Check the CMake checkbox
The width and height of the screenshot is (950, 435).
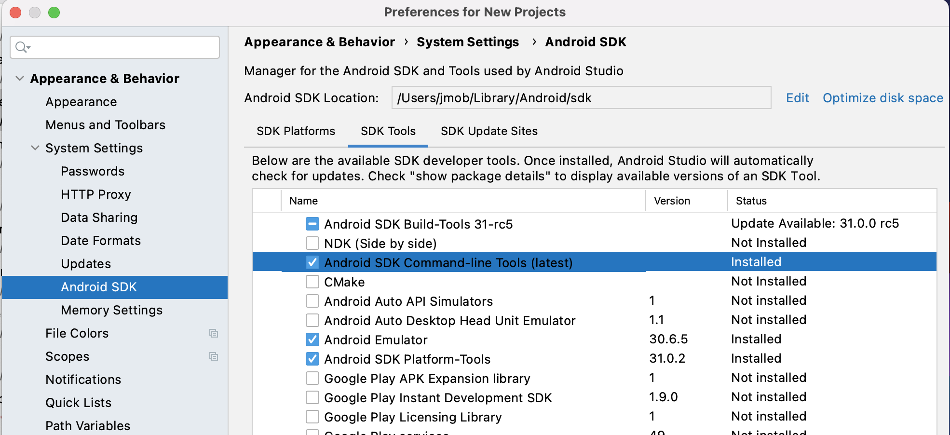point(312,282)
